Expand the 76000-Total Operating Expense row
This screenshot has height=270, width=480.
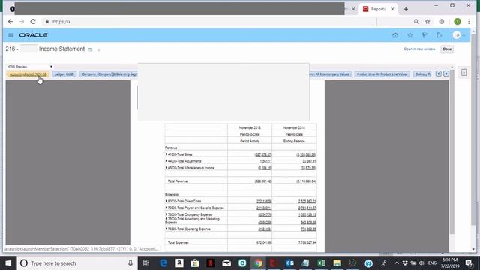pos(166,229)
